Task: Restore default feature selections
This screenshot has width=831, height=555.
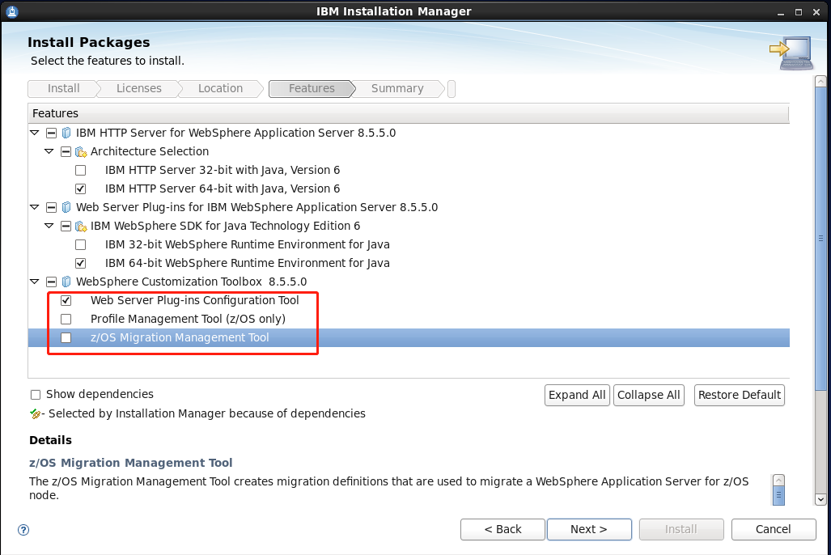Action: pyautogui.click(x=740, y=395)
